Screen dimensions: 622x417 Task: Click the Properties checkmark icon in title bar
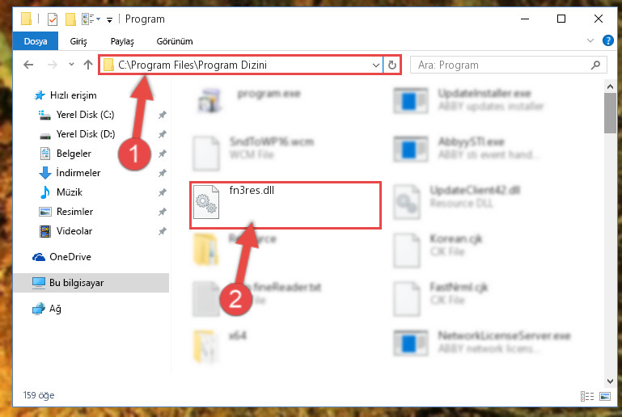click(53, 19)
